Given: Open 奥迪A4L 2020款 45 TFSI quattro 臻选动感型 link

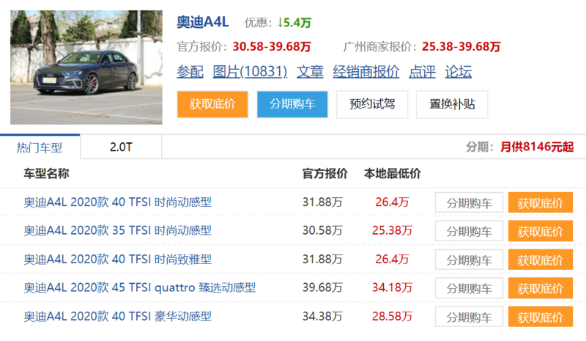Looking at the screenshot, I should (x=140, y=287).
